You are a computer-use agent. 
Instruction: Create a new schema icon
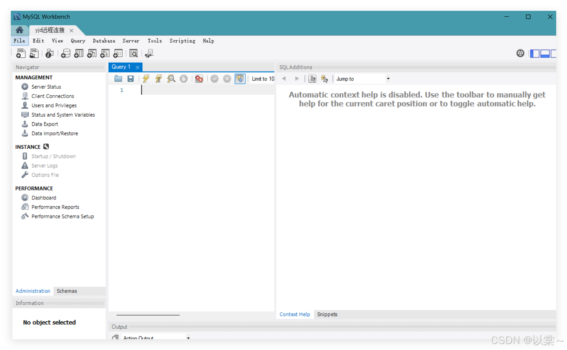[x=66, y=54]
